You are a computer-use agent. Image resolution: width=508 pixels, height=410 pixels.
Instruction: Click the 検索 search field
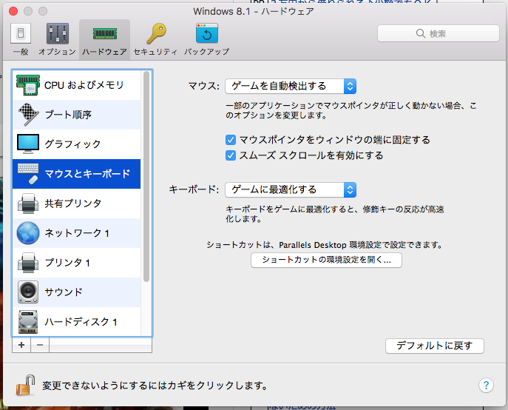(438, 33)
